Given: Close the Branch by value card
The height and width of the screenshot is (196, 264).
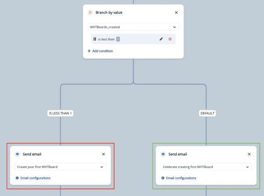Looking at the screenshot, I should (x=176, y=13).
